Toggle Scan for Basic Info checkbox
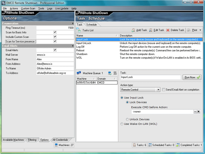The width and height of the screenshot is (205, 154). (55, 32)
